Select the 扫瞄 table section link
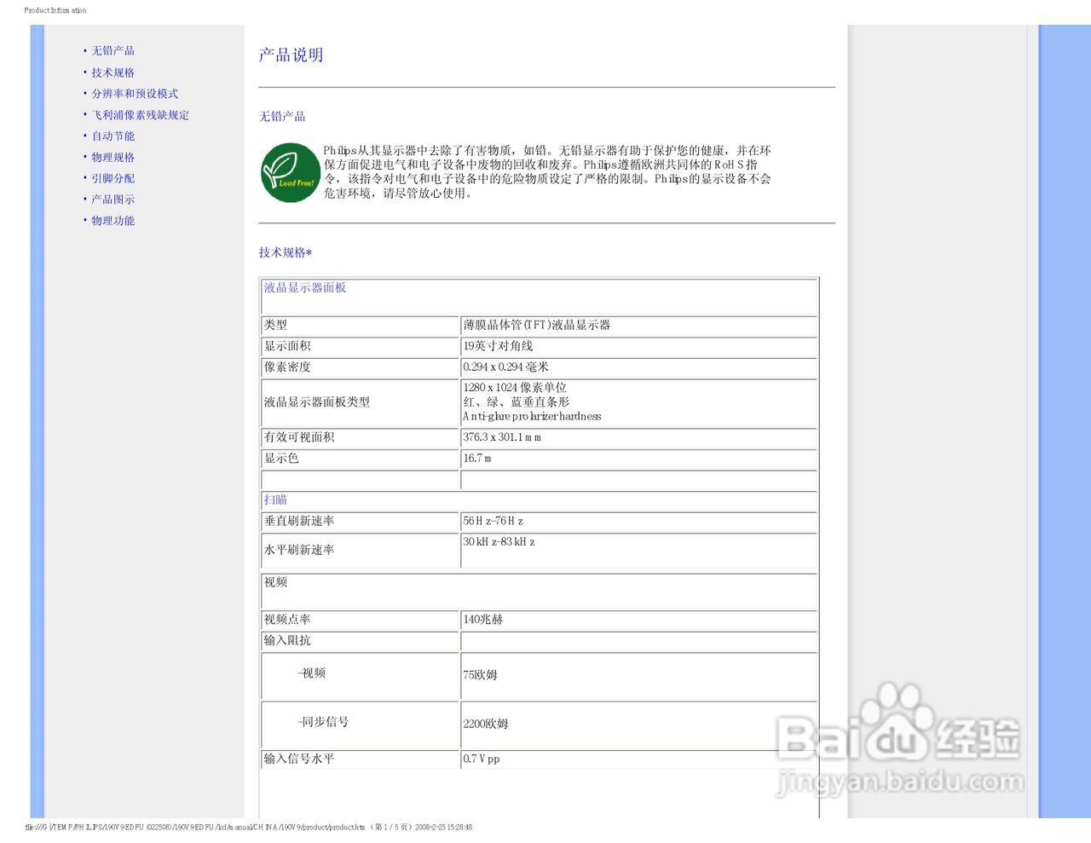1091x843 pixels. coord(274,499)
